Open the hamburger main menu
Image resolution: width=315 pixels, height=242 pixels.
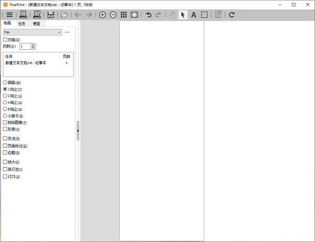(x=9, y=15)
